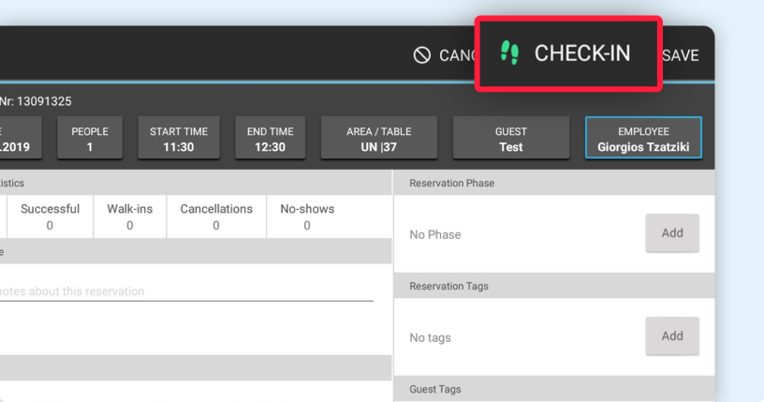This screenshot has width=764, height=402.
Task: Click the Guest Tags section header
Action: pos(435,389)
